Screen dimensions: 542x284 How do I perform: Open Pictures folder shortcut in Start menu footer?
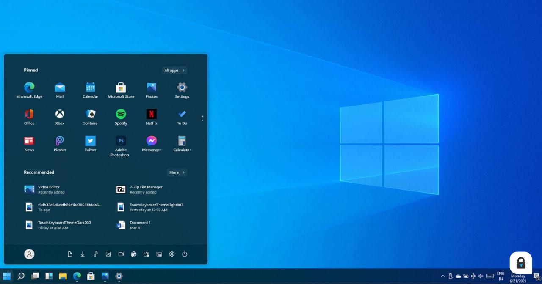(108, 254)
